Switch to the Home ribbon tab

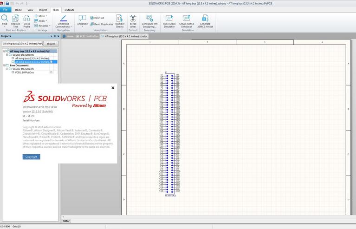coord(19,10)
